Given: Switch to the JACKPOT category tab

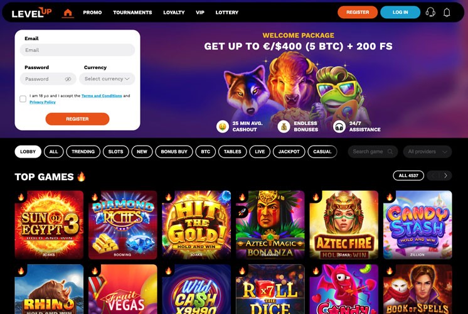Looking at the screenshot, I should pos(289,151).
